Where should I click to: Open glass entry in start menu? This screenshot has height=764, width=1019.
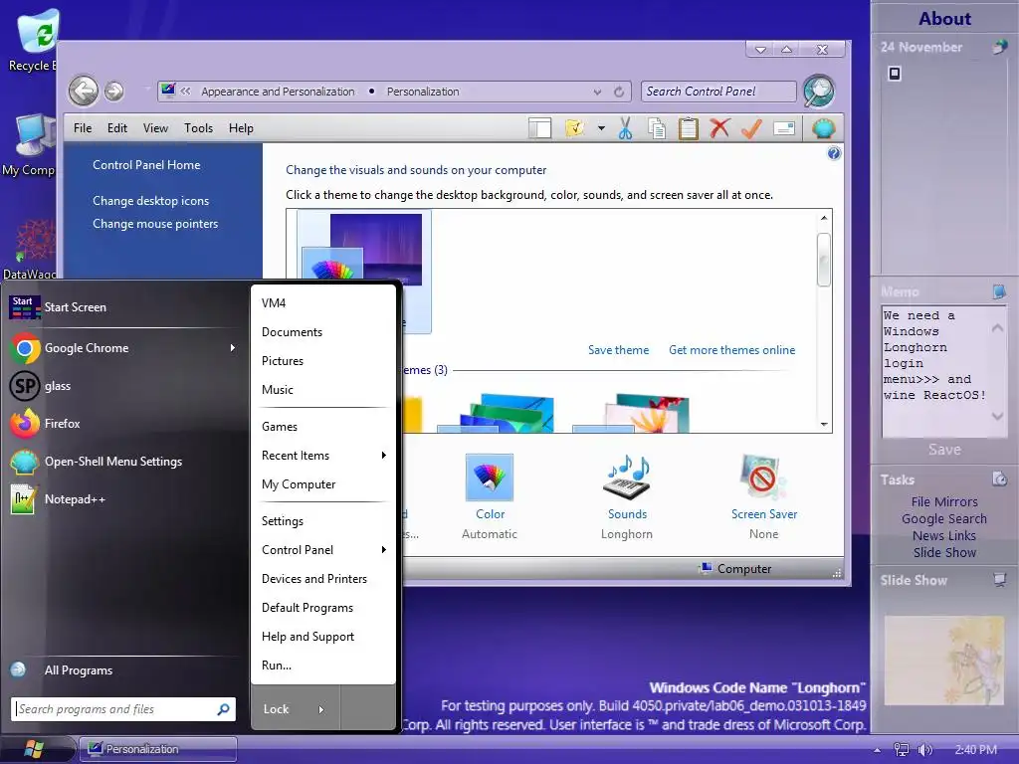click(x=123, y=386)
